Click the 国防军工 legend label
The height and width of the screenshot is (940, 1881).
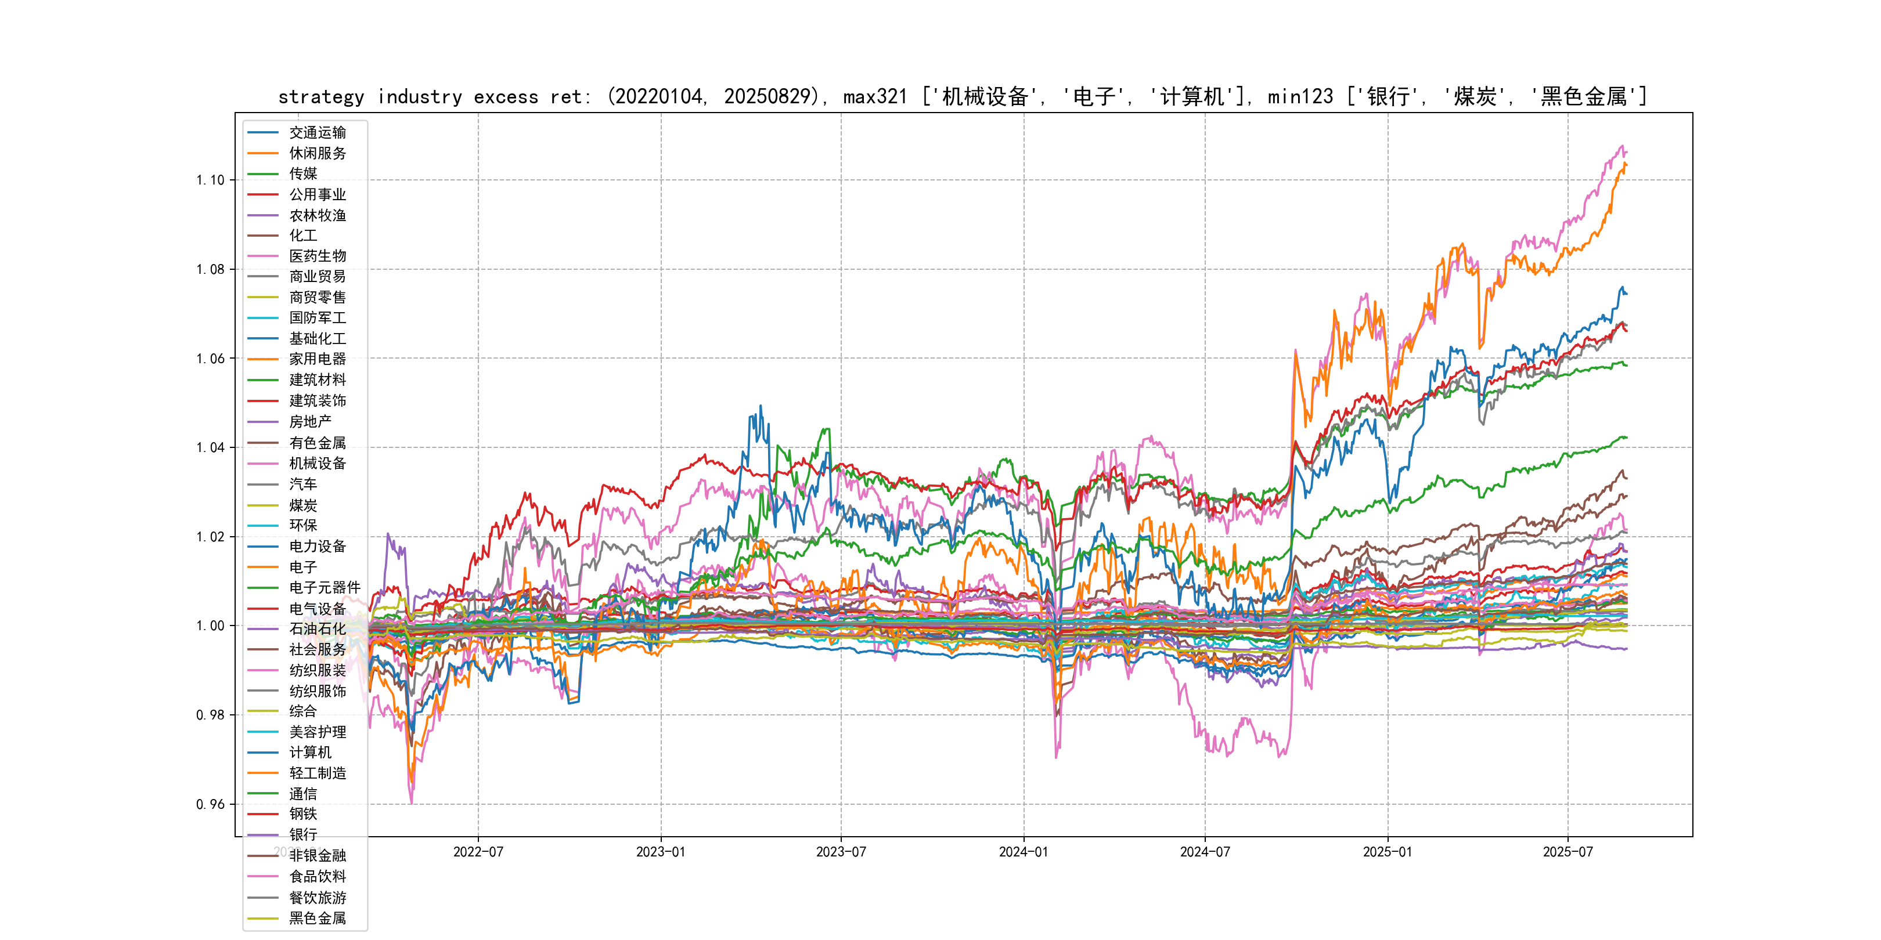317,318
